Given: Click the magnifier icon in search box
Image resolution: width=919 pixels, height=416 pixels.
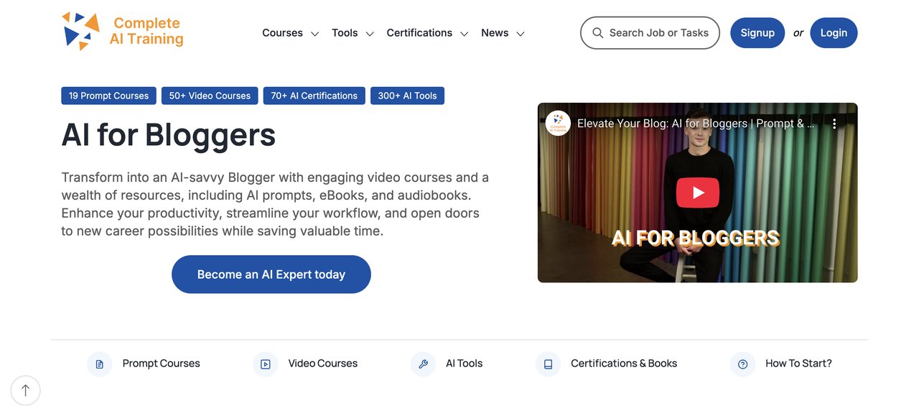Looking at the screenshot, I should (x=597, y=33).
